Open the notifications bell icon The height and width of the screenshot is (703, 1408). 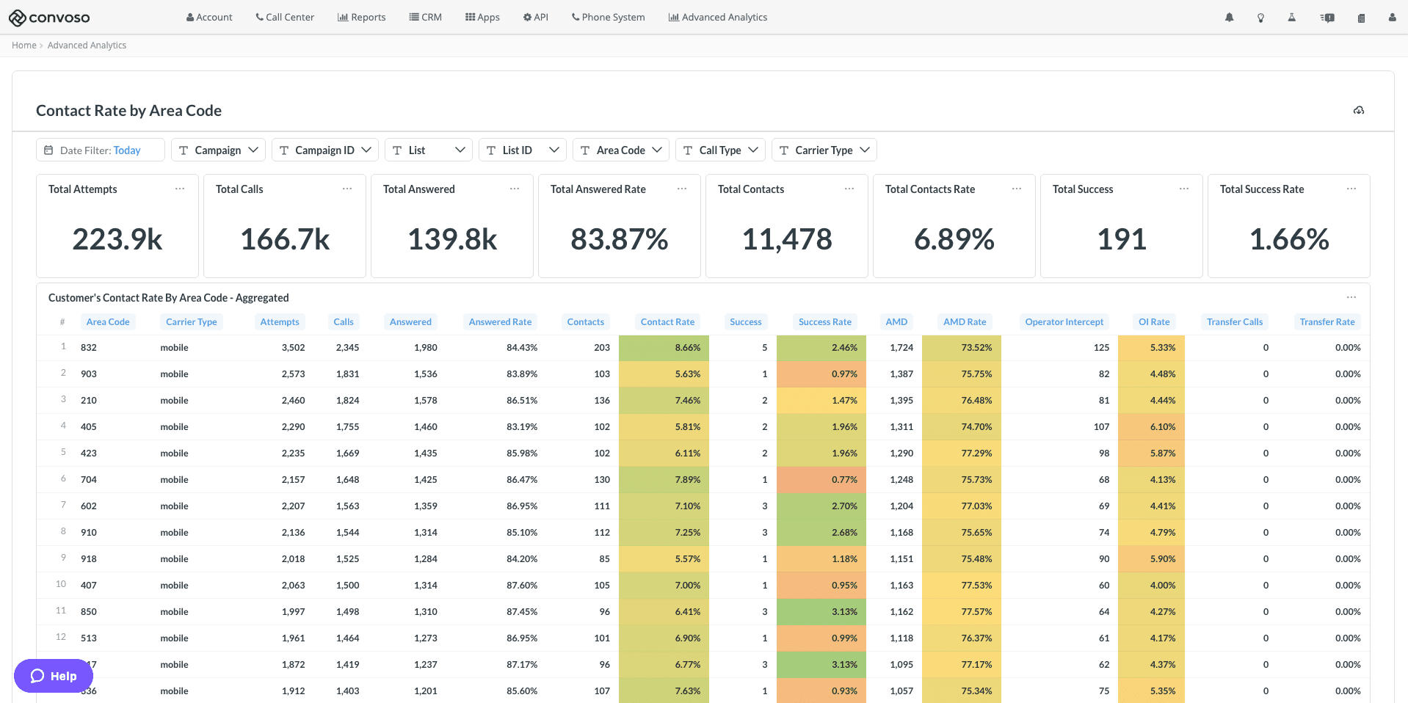(1229, 18)
